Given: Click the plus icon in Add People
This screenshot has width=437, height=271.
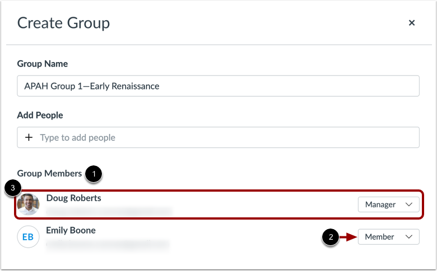Looking at the screenshot, I should coord(29,137).
